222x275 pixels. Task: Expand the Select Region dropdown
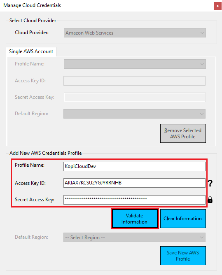click(134, 237)
